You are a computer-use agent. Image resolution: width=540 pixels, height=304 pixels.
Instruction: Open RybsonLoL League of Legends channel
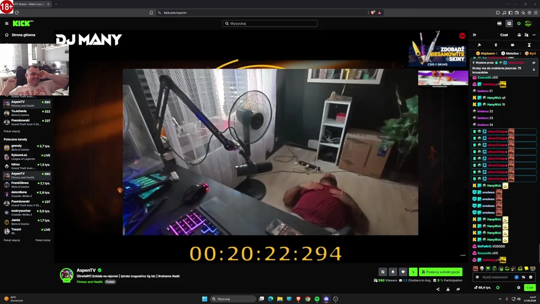(x=27, y=157)
